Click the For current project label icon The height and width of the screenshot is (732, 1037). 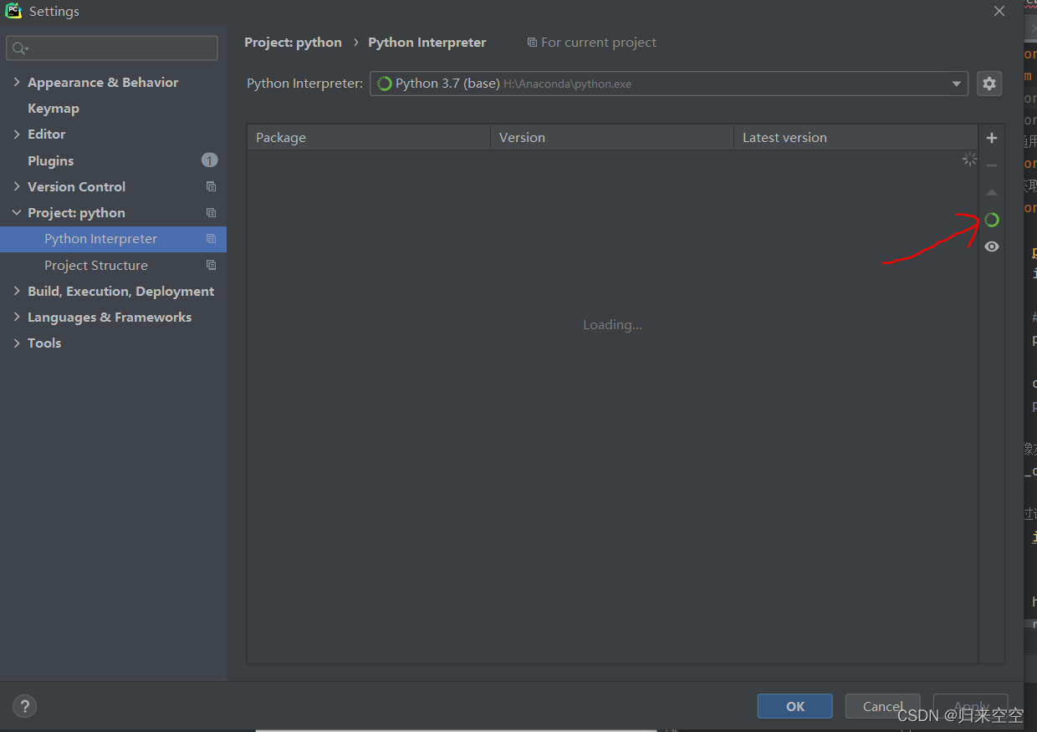click(x=532, y=43)
